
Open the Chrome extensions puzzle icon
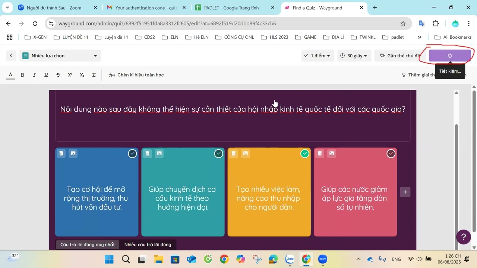[436, 23]
